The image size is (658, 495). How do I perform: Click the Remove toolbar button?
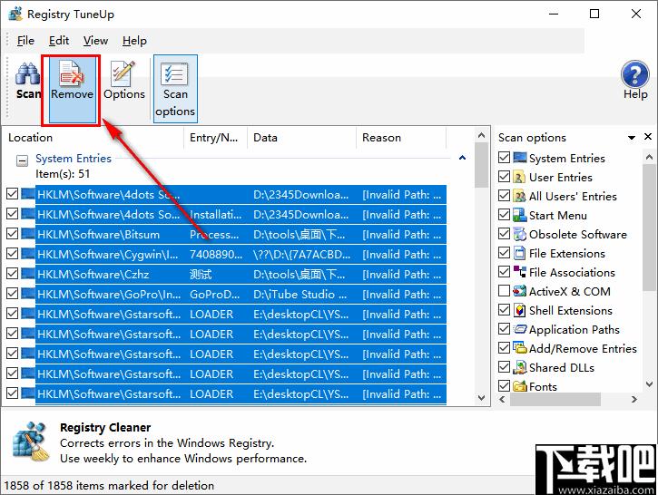point(73,90)
